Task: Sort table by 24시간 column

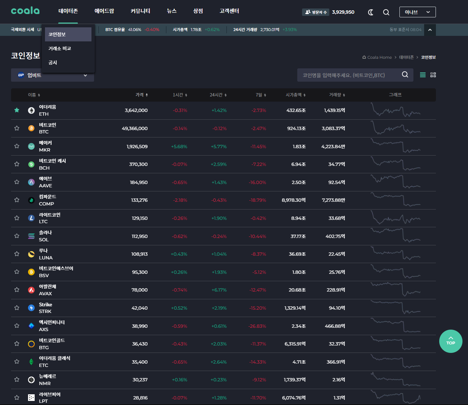Action: point(218,95)
